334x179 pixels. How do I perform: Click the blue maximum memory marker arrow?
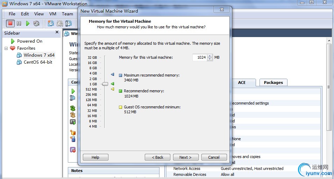(x=113, y=74)
